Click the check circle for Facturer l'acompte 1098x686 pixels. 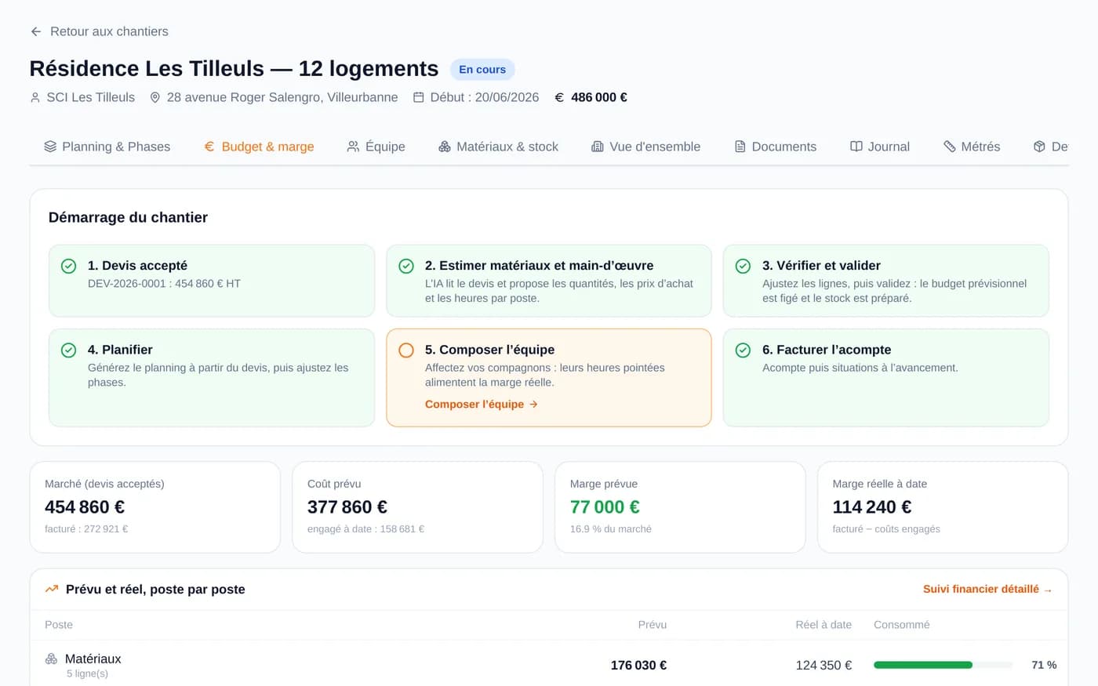[x=744, y=350]
